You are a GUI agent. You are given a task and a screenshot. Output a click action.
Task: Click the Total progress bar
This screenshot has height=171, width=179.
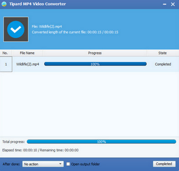click(102, 142)
